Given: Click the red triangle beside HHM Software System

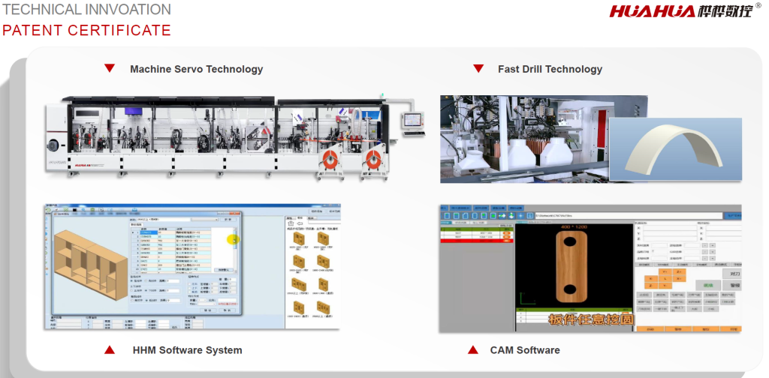Looking at the screenshot, I should (110, 350).
